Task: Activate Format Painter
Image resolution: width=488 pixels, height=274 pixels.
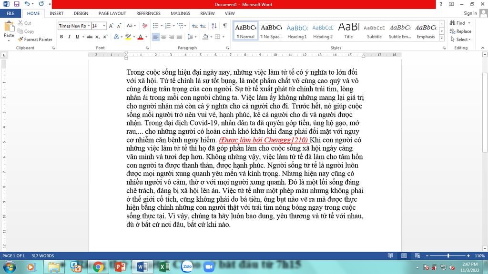Action: [35, 39]
